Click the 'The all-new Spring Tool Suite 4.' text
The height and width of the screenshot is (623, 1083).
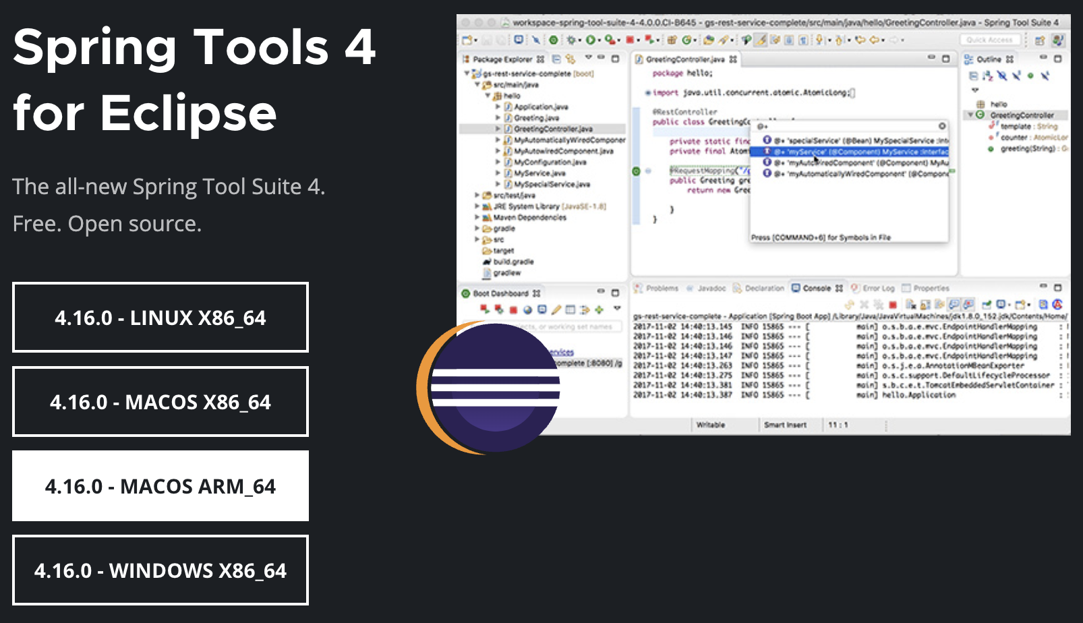(x=169, y=186)
